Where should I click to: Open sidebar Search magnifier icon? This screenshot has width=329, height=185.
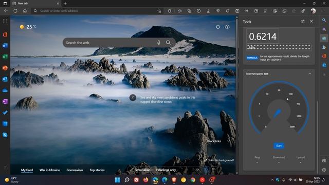[324, 20]
